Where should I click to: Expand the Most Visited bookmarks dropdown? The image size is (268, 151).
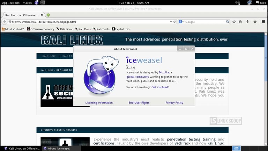[13, 29]
